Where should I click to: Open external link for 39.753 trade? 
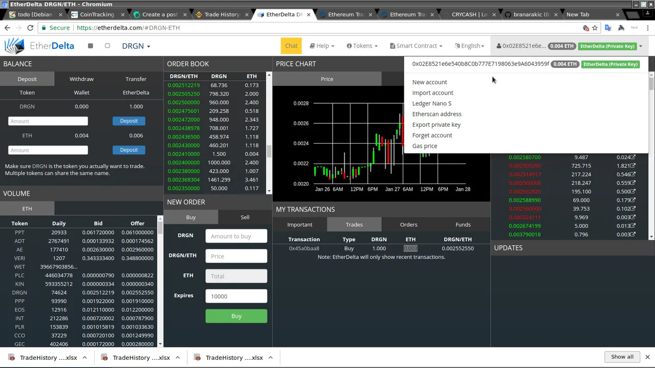[x=633, y=209]
